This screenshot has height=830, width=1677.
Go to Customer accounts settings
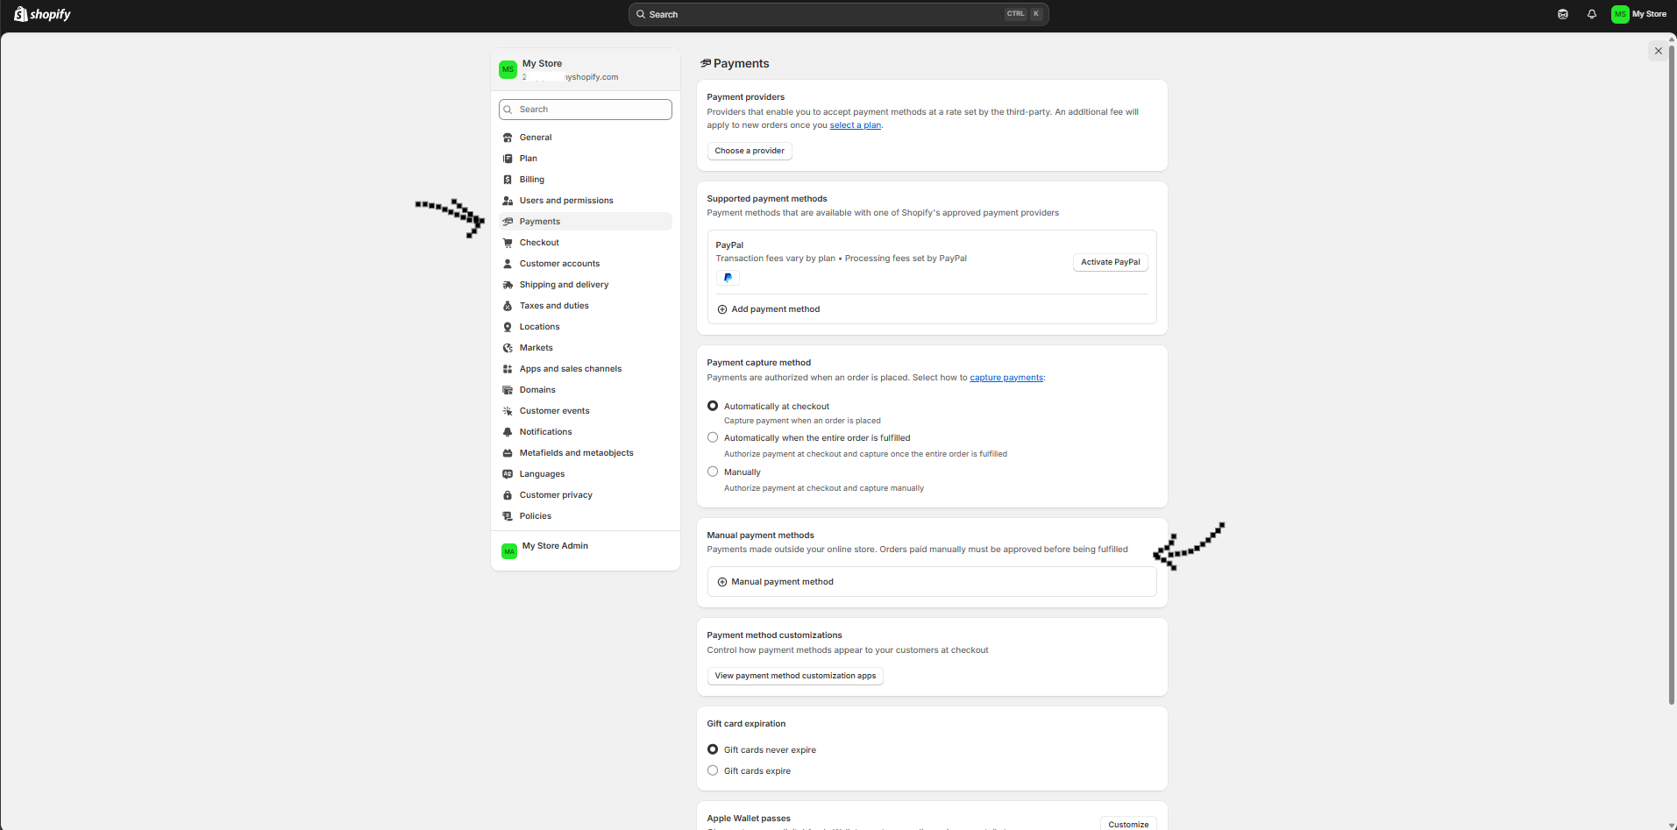pyautogui.click(x=586, y=264)
